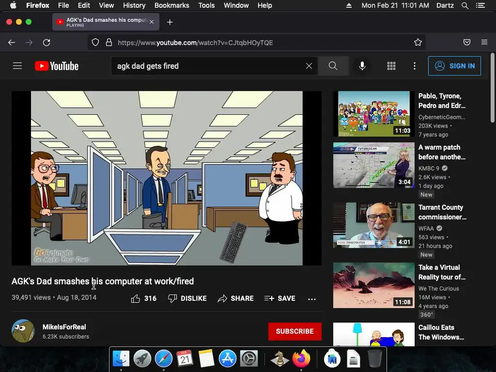Start voice search with microphone icon
496x372 pixels.
tap(362, 66)
